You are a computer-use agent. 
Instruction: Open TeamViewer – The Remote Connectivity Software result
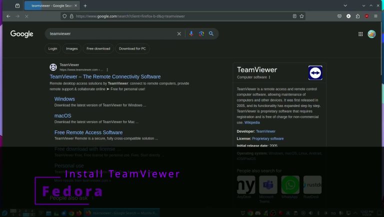point(105,76)
